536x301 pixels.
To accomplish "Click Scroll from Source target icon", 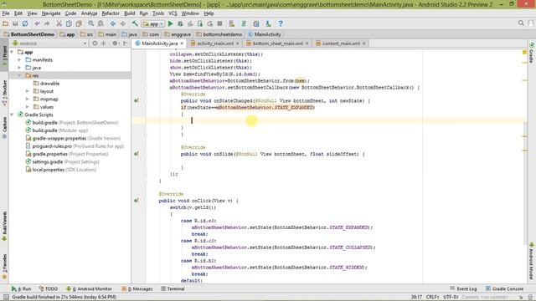I will pos(95,43).
